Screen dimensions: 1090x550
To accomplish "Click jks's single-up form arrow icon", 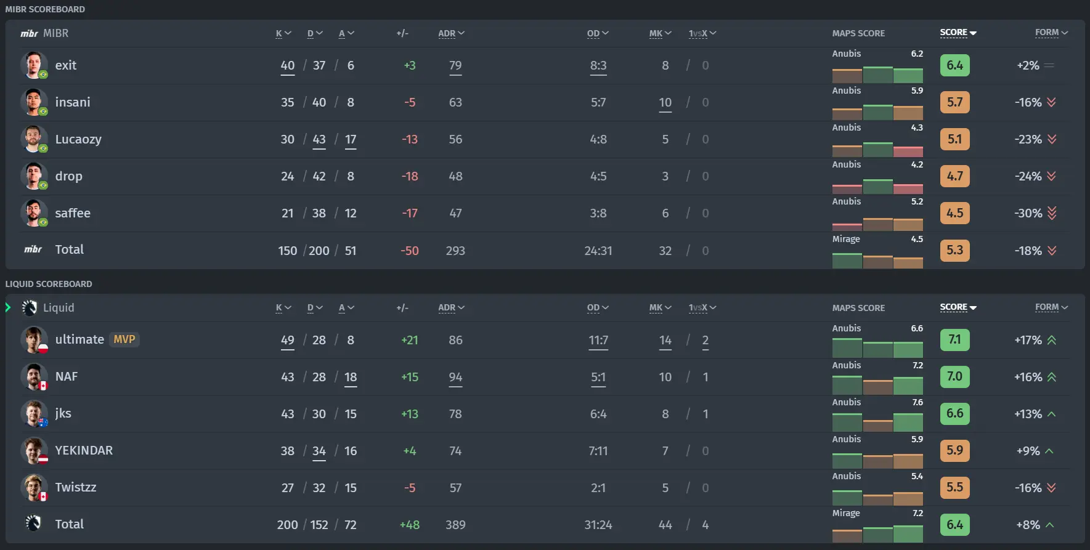I will pos(1051,414).
